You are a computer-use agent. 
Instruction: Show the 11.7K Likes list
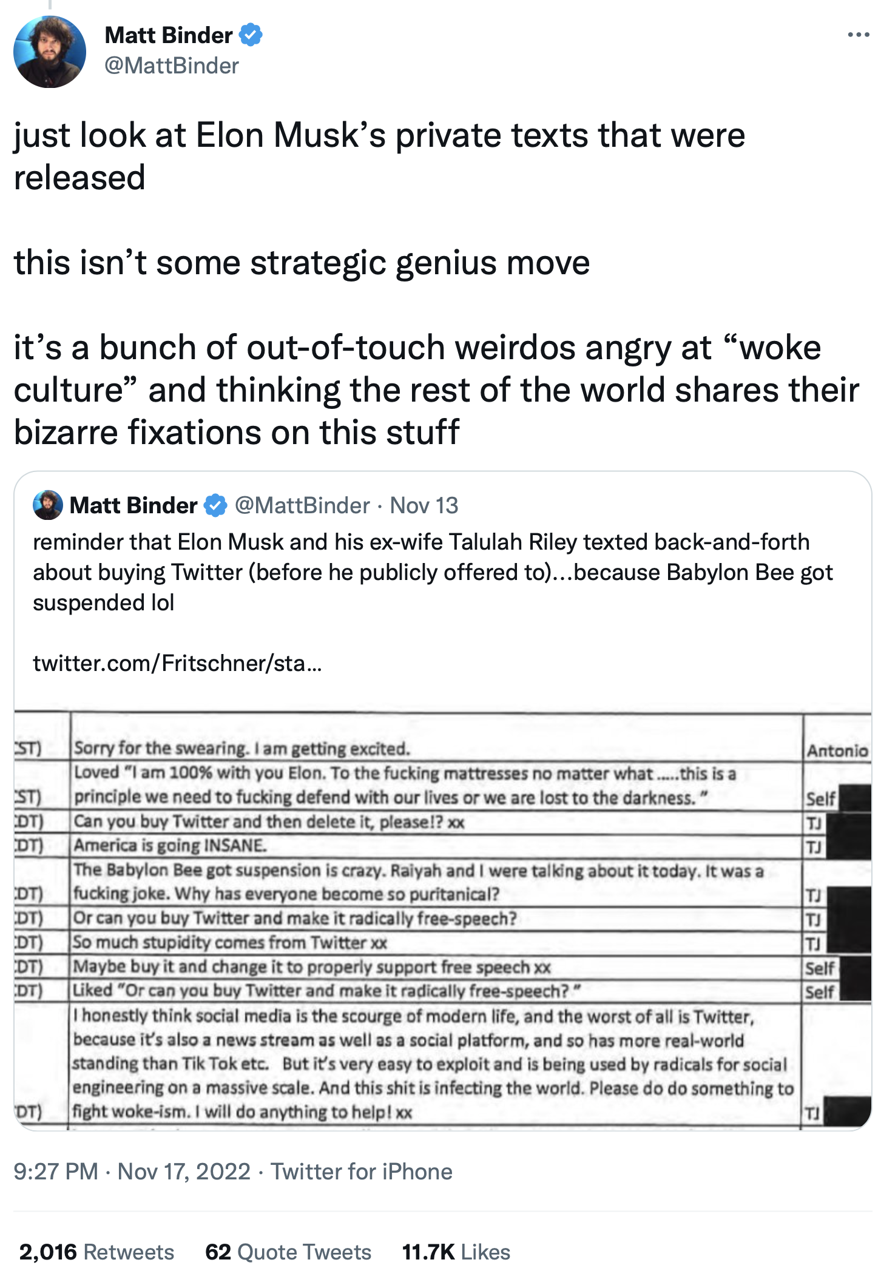pos(456,1252)
